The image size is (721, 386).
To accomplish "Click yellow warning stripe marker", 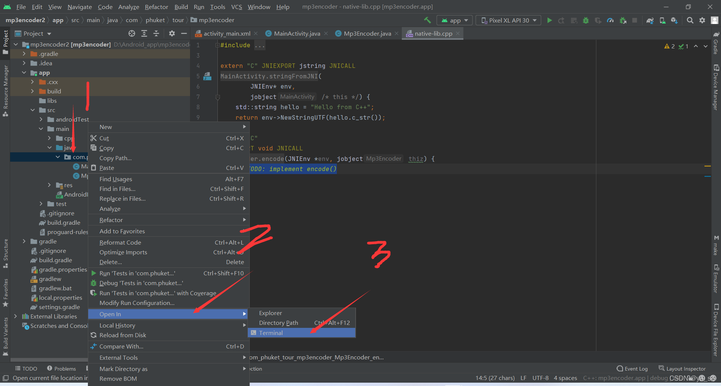I will pos(707,166).
